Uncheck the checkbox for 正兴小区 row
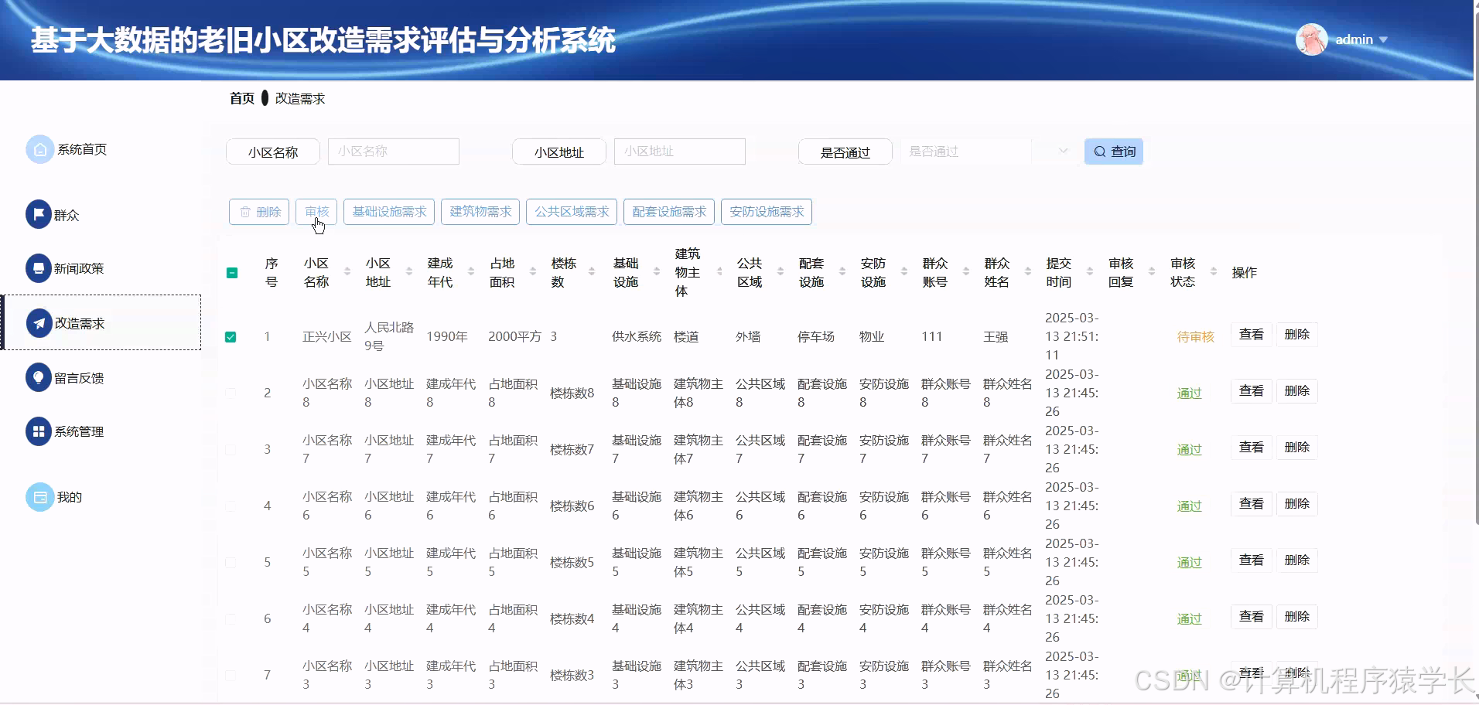The height and width of the screenshot is (705, 1479). pos(231,336)
